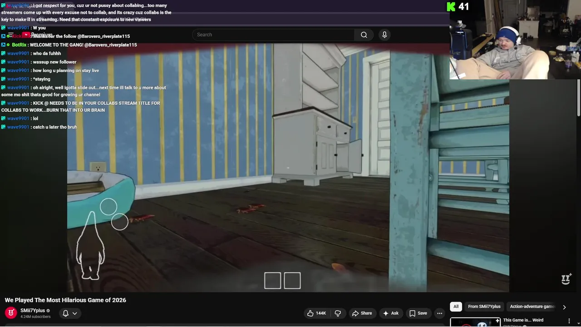Like the video showing 144K likes
581x327 pixels.
[316, 313]
